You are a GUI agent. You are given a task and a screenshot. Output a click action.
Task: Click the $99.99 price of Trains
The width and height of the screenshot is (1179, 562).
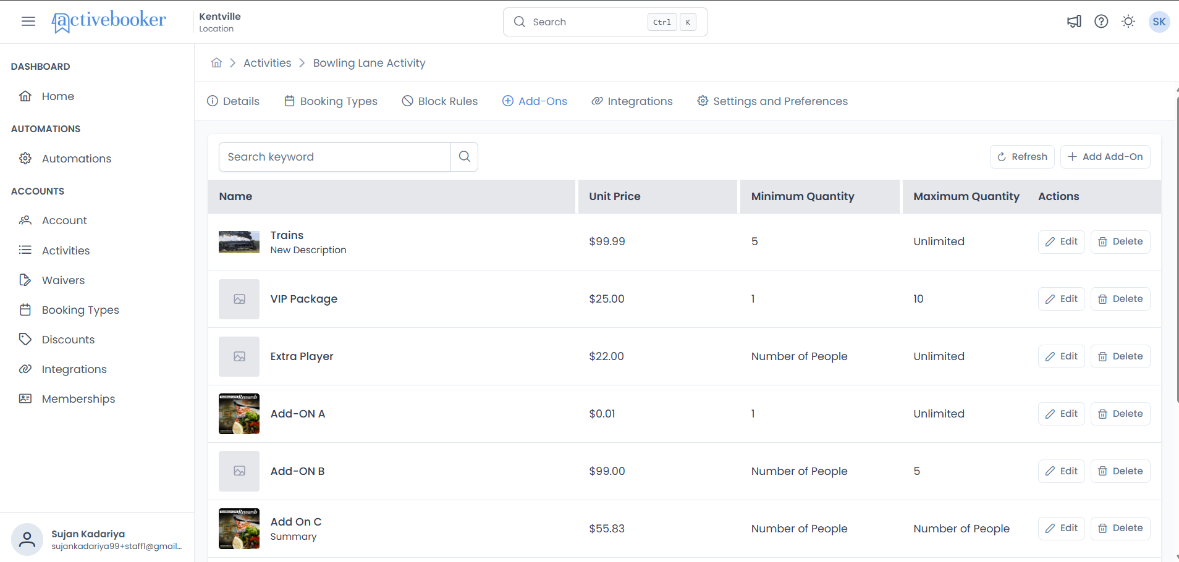pyautogui.click(x=607, y=241)
